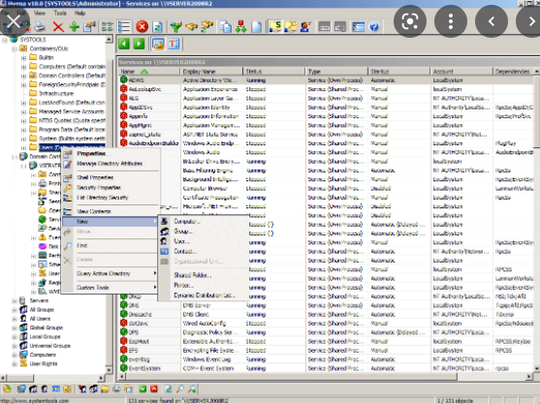Select Shared Folder... in the New submenu

coord(204,275)
